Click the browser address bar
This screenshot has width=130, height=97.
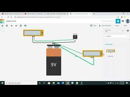(x=65, y=17)
